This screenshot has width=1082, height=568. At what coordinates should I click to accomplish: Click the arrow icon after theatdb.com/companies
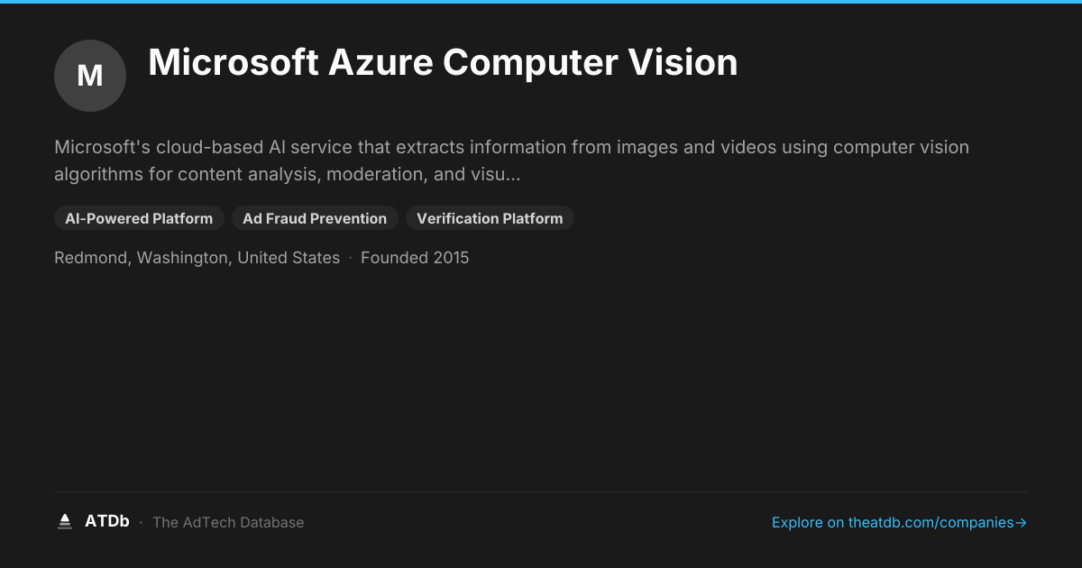tap(1021, 523)
